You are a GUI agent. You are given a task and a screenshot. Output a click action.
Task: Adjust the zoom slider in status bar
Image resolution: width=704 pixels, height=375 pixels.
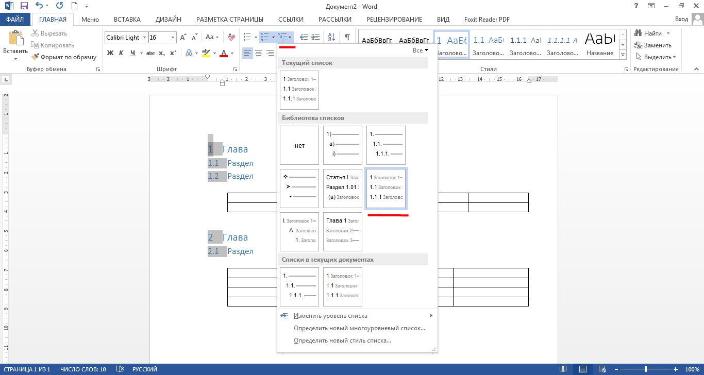coord(646,369)
